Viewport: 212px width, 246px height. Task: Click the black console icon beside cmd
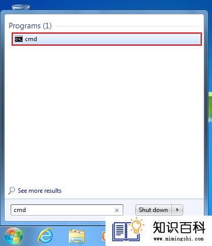coord(19,39)
